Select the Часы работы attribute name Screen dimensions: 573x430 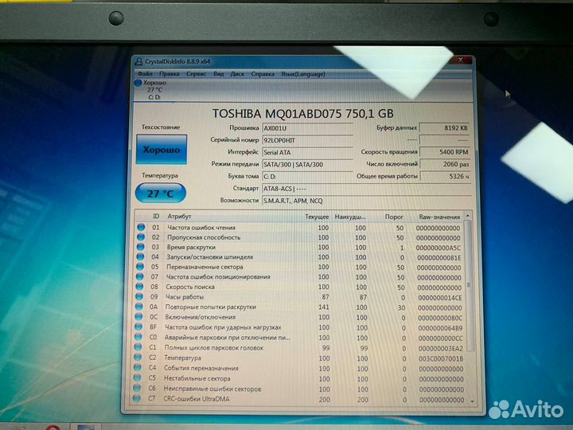(x=184, y=297)
